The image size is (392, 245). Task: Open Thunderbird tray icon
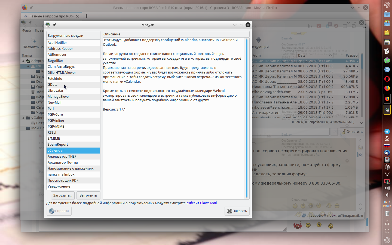pyautogui.click(x=387, y=153)
